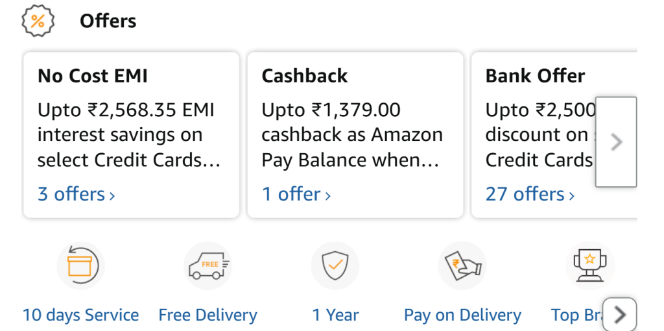Click the Offers section heading

108,21
